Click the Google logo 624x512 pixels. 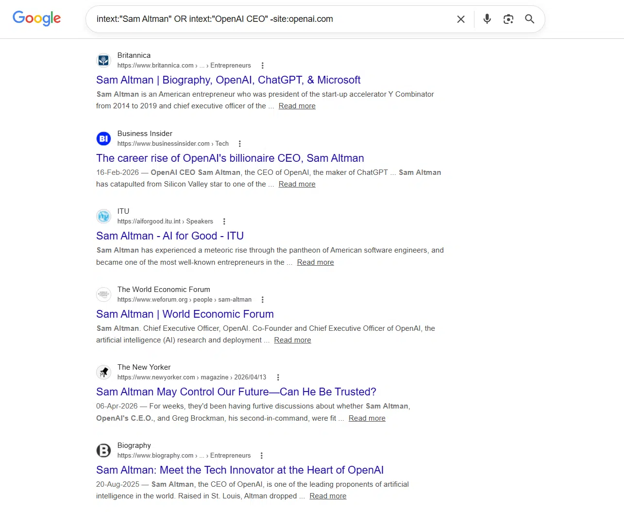click(37, 18)
